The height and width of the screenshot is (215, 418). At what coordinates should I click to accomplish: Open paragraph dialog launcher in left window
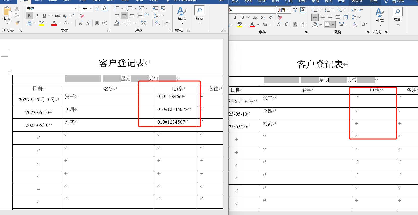point(170,31)
